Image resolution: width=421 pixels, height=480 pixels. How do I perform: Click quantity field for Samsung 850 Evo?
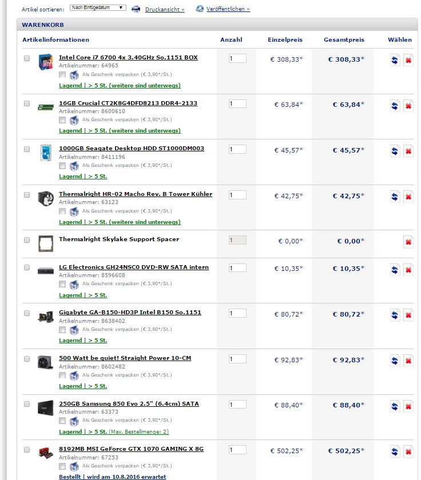tap(237, 405)
